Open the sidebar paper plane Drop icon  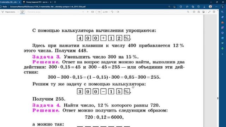point(222,43)
